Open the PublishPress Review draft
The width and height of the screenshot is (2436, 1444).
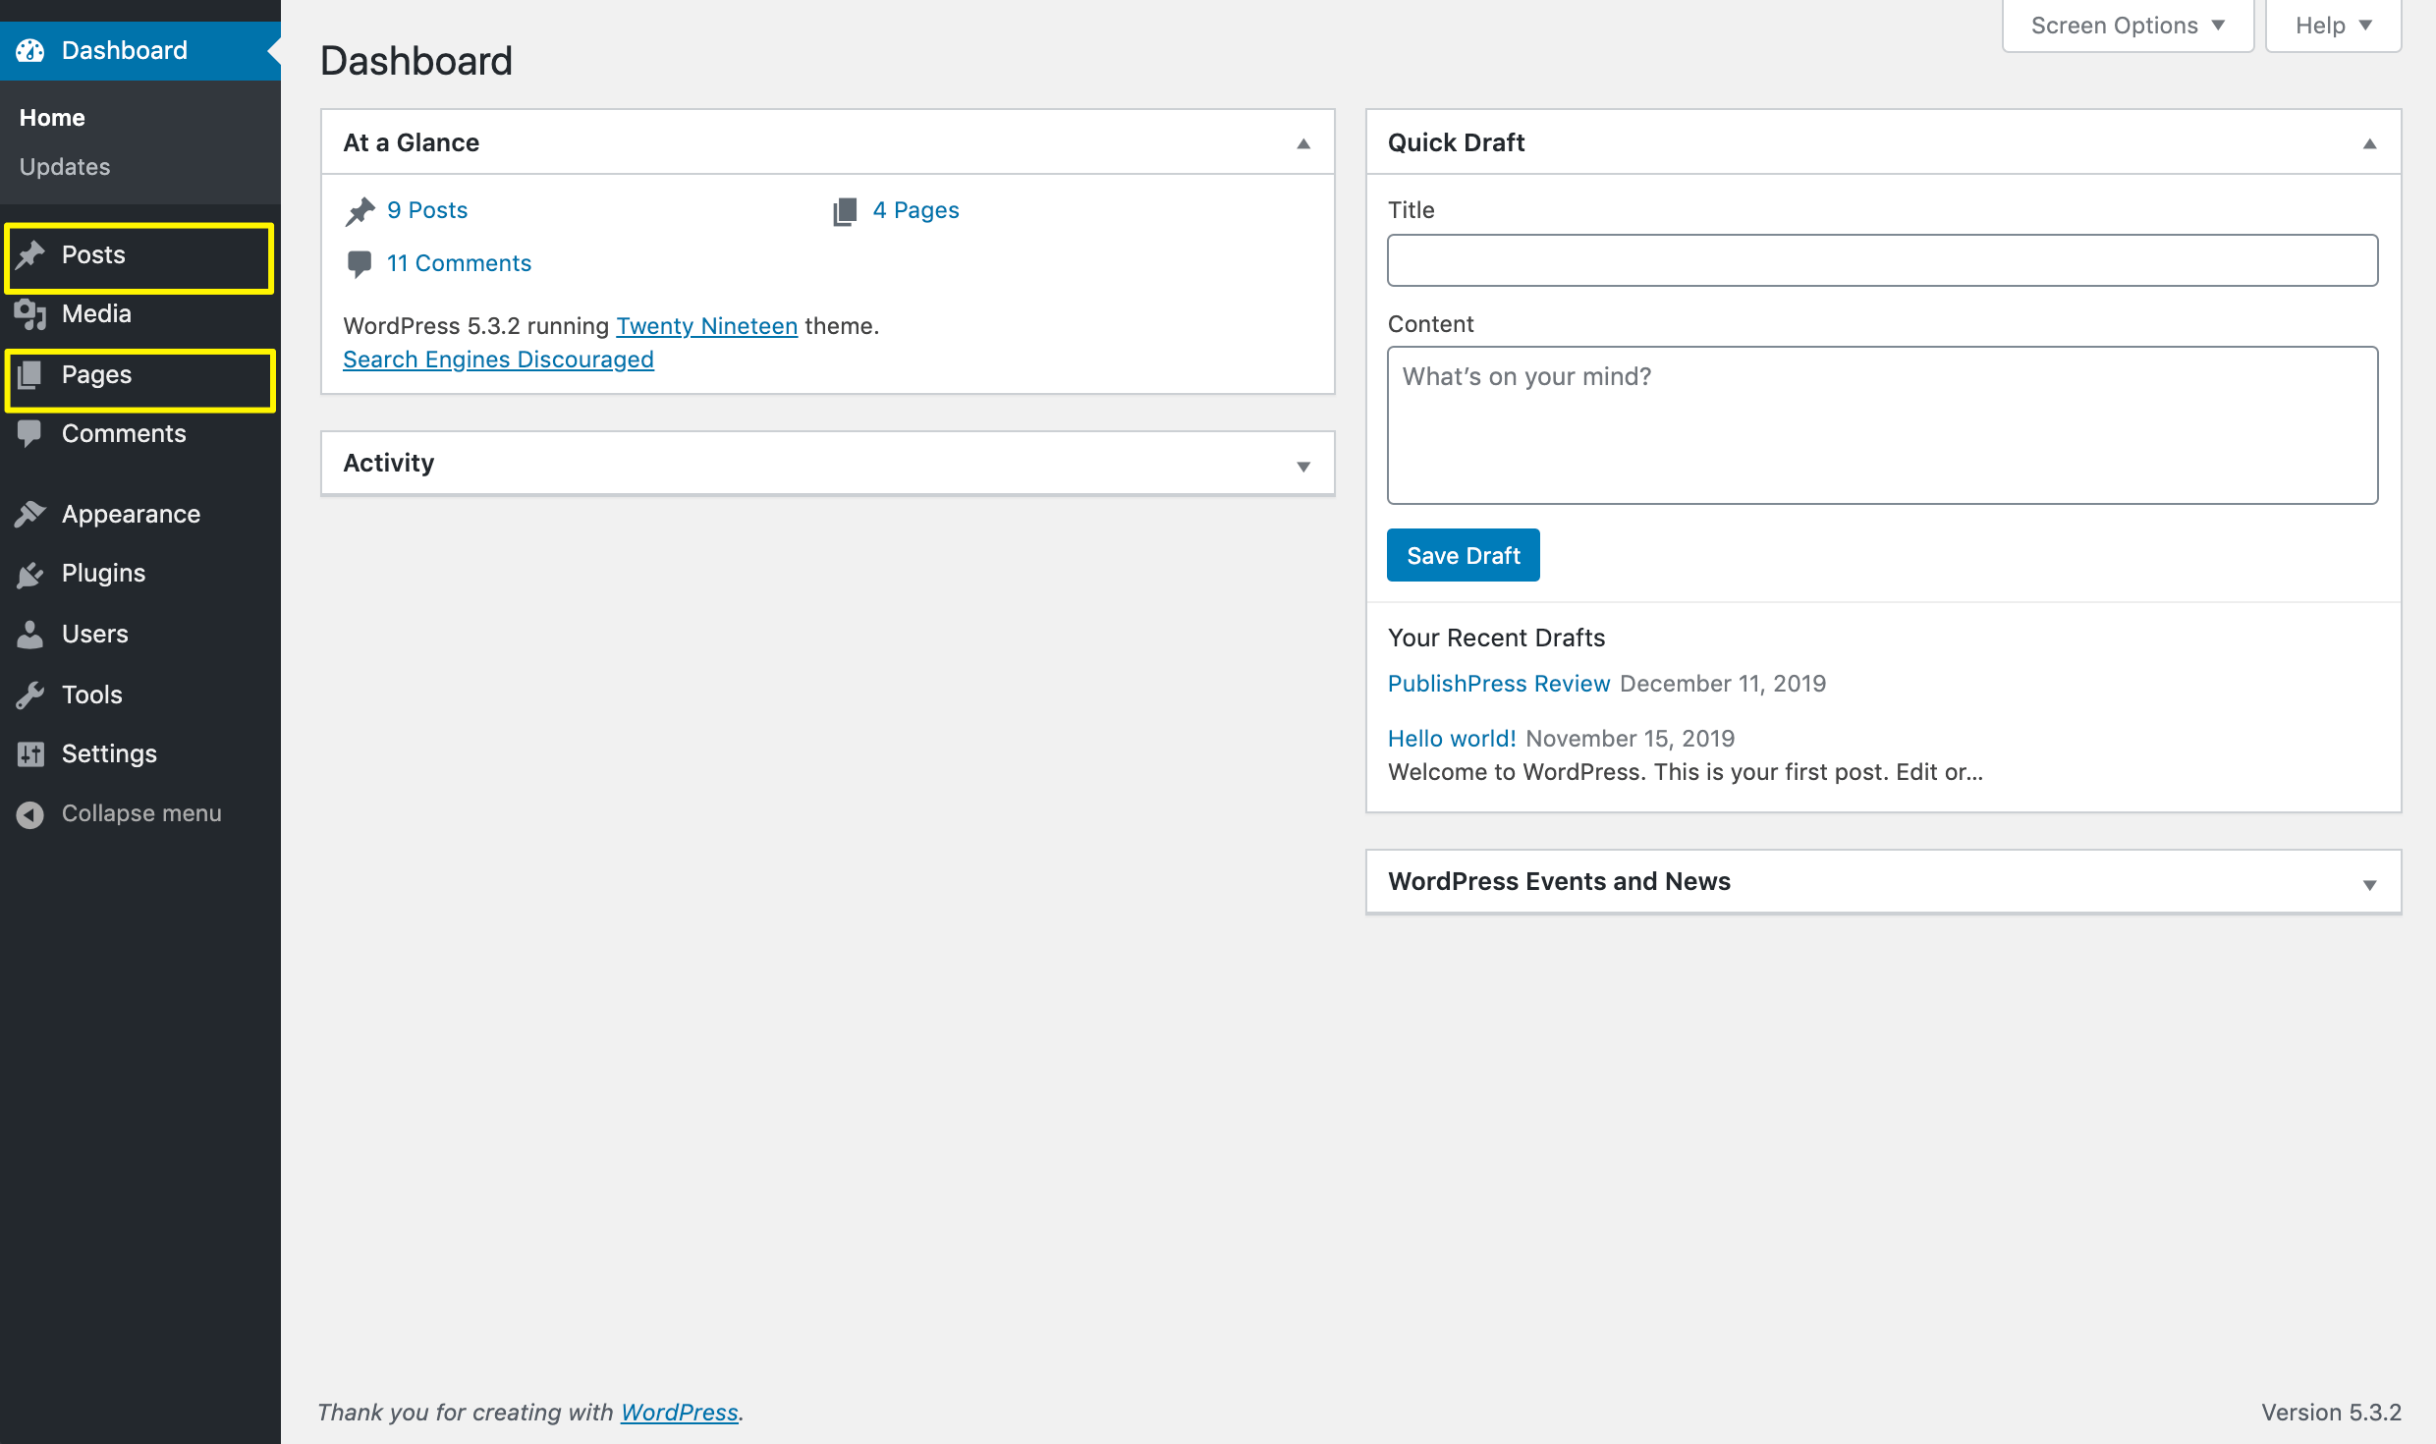coord(1498,684)
